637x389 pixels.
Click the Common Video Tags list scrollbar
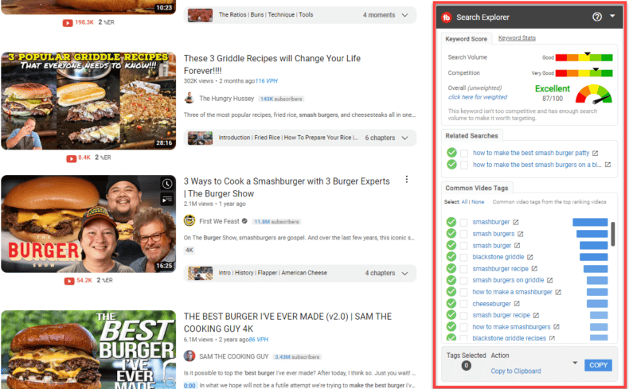pos(612,235)
